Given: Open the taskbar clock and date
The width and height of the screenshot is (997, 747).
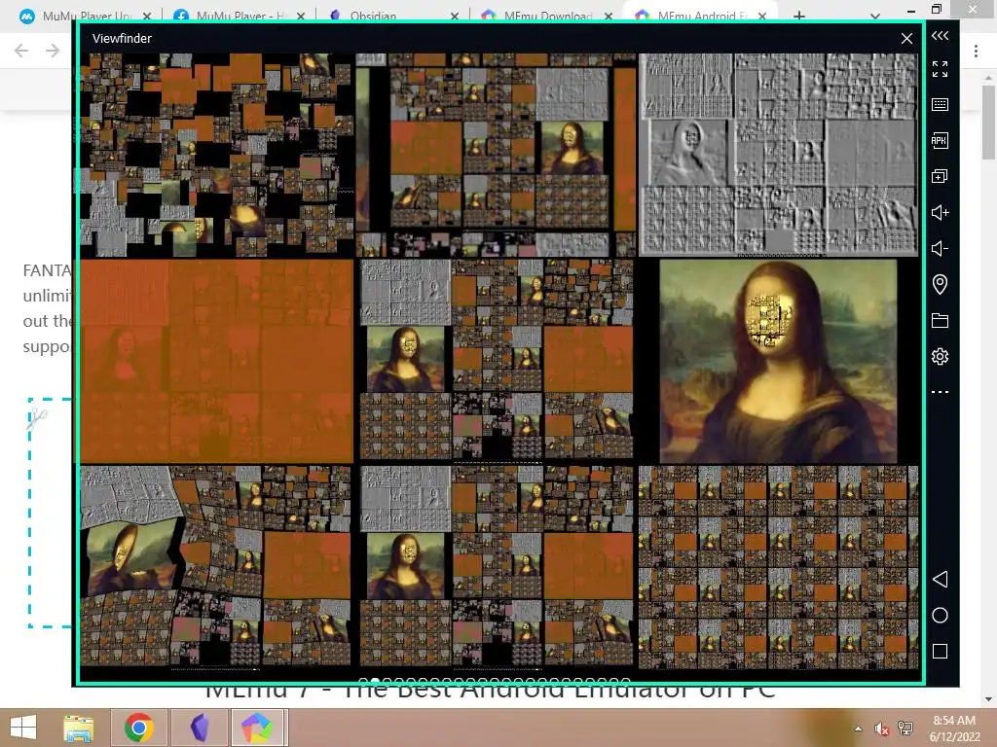Looking at the screenshot, I should pos(954,729).
